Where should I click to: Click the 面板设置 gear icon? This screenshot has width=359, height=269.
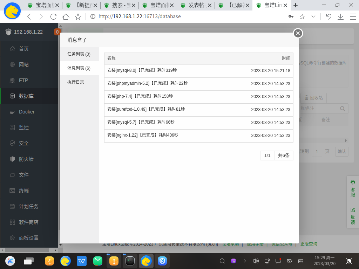click(x=12, y=238)
